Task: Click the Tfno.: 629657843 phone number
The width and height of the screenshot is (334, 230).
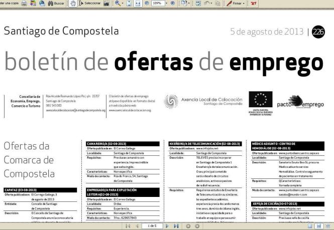Action: 125,218
